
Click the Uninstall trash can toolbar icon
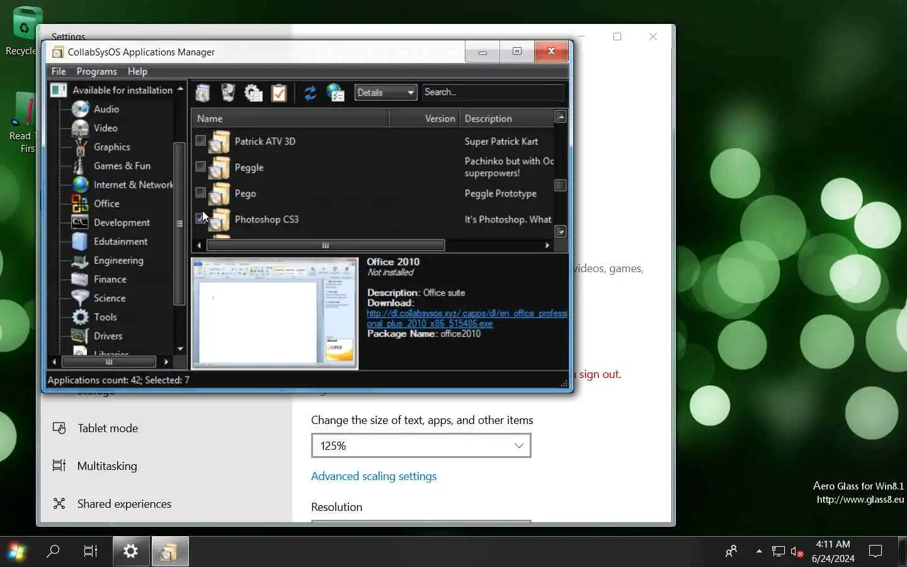coord(227,93)
